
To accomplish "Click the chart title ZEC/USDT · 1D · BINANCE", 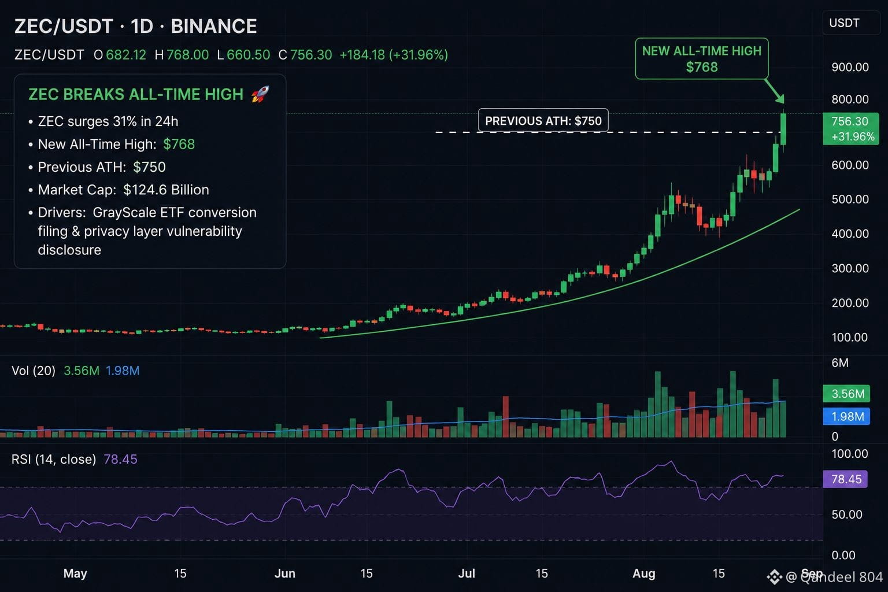I will pos(135,27).
